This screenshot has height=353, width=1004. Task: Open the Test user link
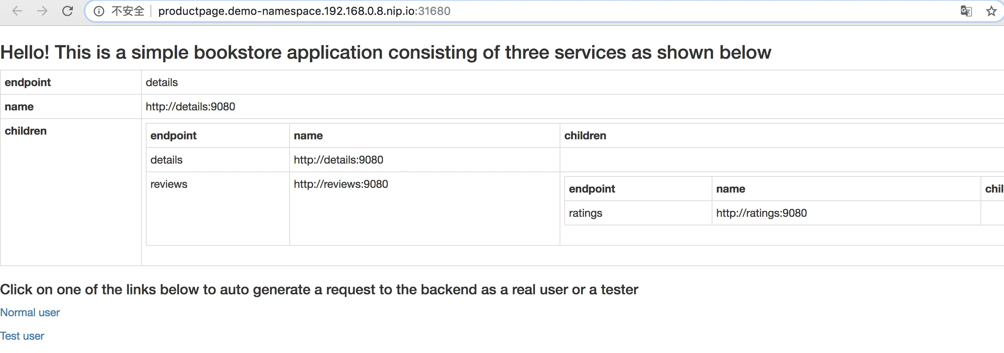coord(22,336)
